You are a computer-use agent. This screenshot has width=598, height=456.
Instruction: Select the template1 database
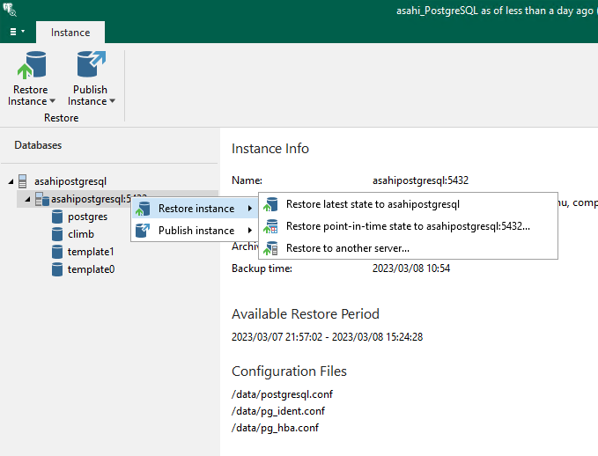(91, 252)
